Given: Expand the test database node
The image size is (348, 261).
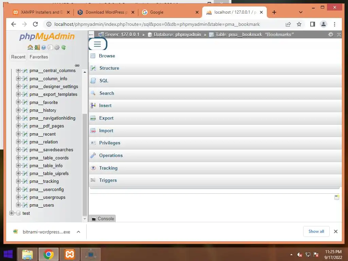Looking at the screenshot, I should coord(12,213).
